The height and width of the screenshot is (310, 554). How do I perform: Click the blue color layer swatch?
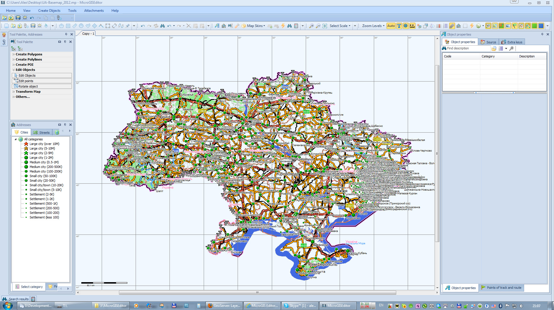pos(541,26)
